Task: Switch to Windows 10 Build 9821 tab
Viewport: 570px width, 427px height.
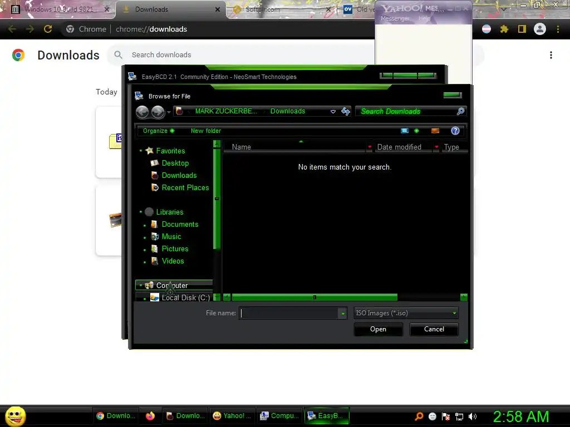Action: tap(59, 9)
